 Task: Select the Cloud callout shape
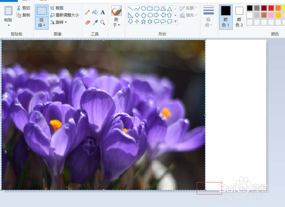tap(170, 22)
